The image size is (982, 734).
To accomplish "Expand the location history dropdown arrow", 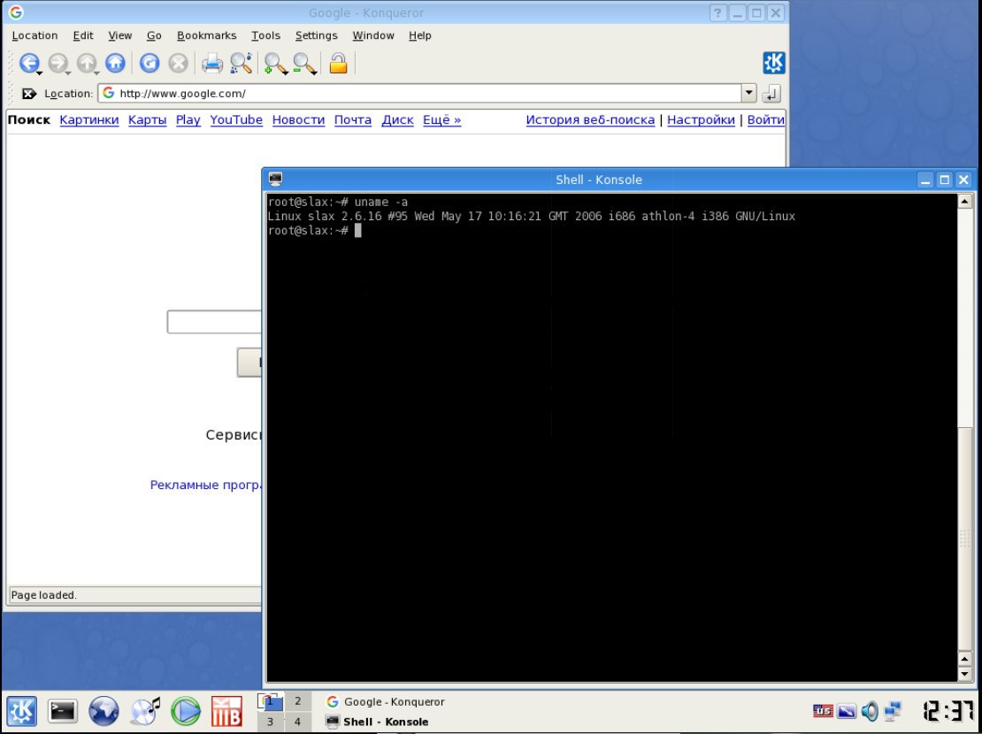I will 749,94.
